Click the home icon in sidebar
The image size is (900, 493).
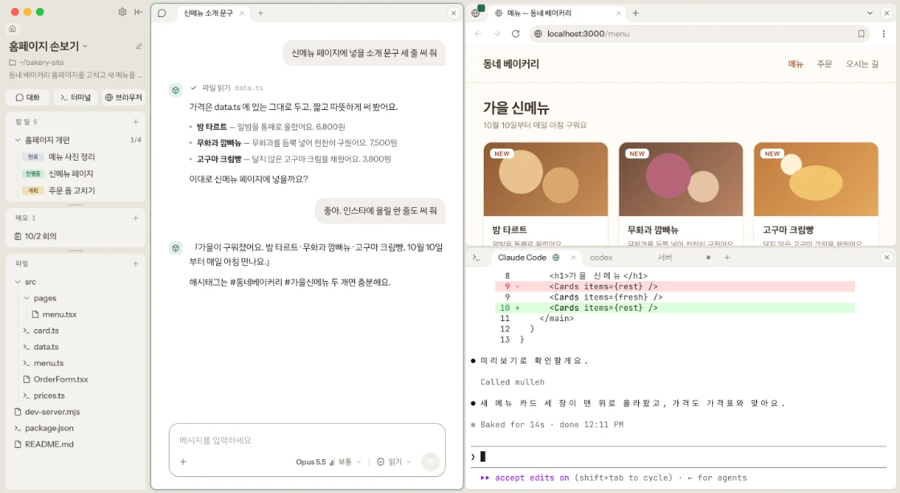[13, 29]
